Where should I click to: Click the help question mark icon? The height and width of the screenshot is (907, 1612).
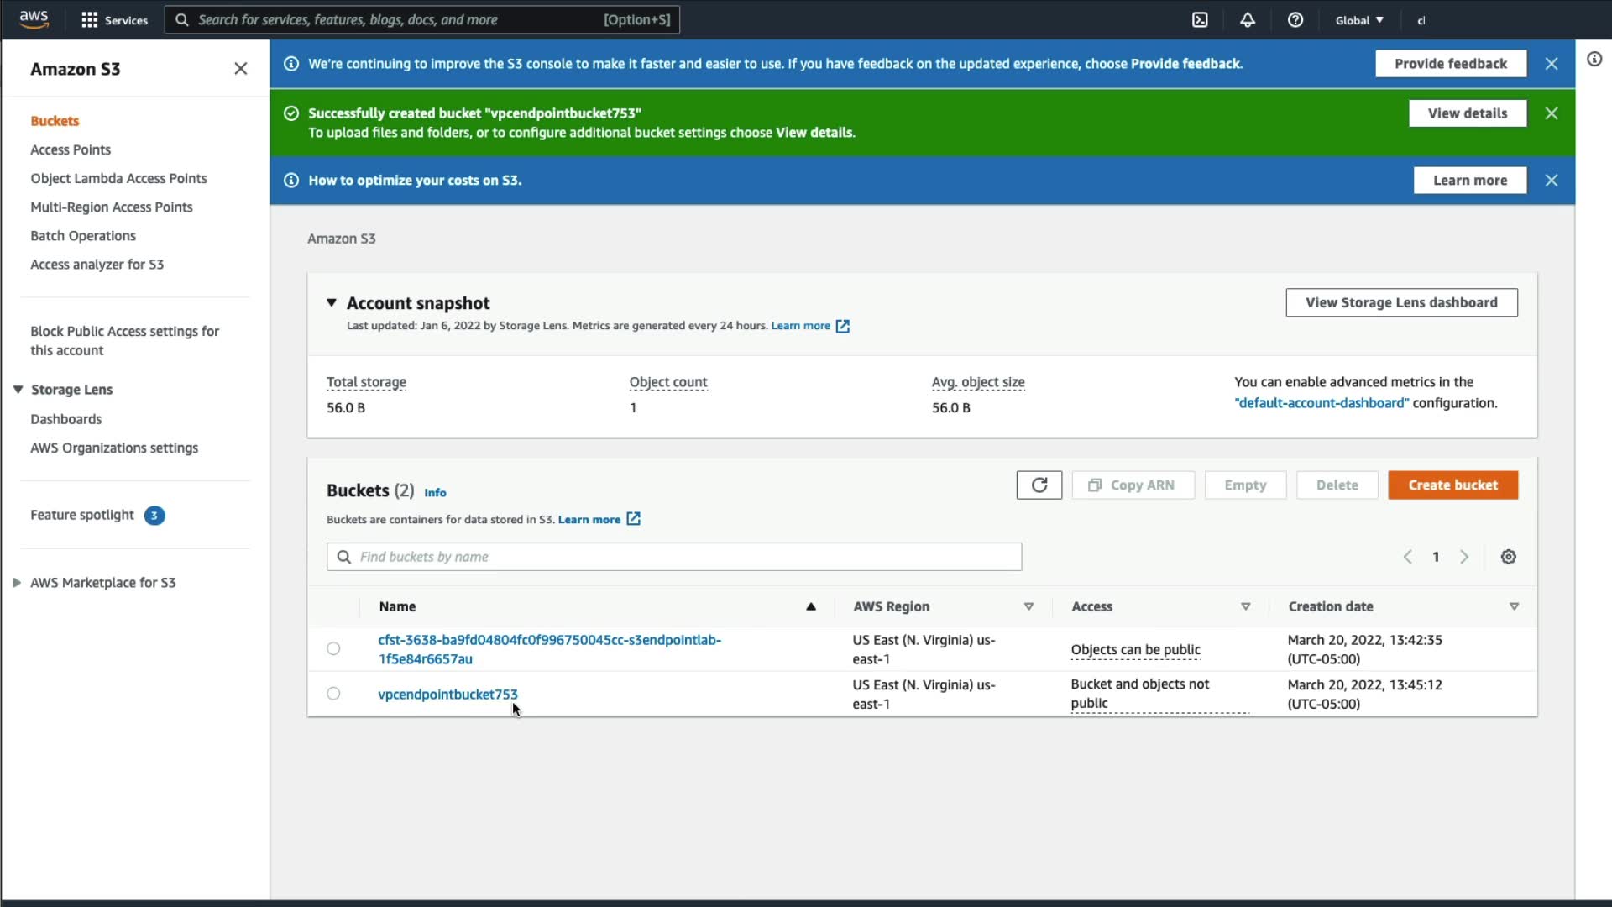[1295, 20]
